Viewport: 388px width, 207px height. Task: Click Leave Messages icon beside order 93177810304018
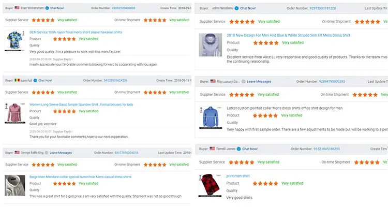pos(47,153)
